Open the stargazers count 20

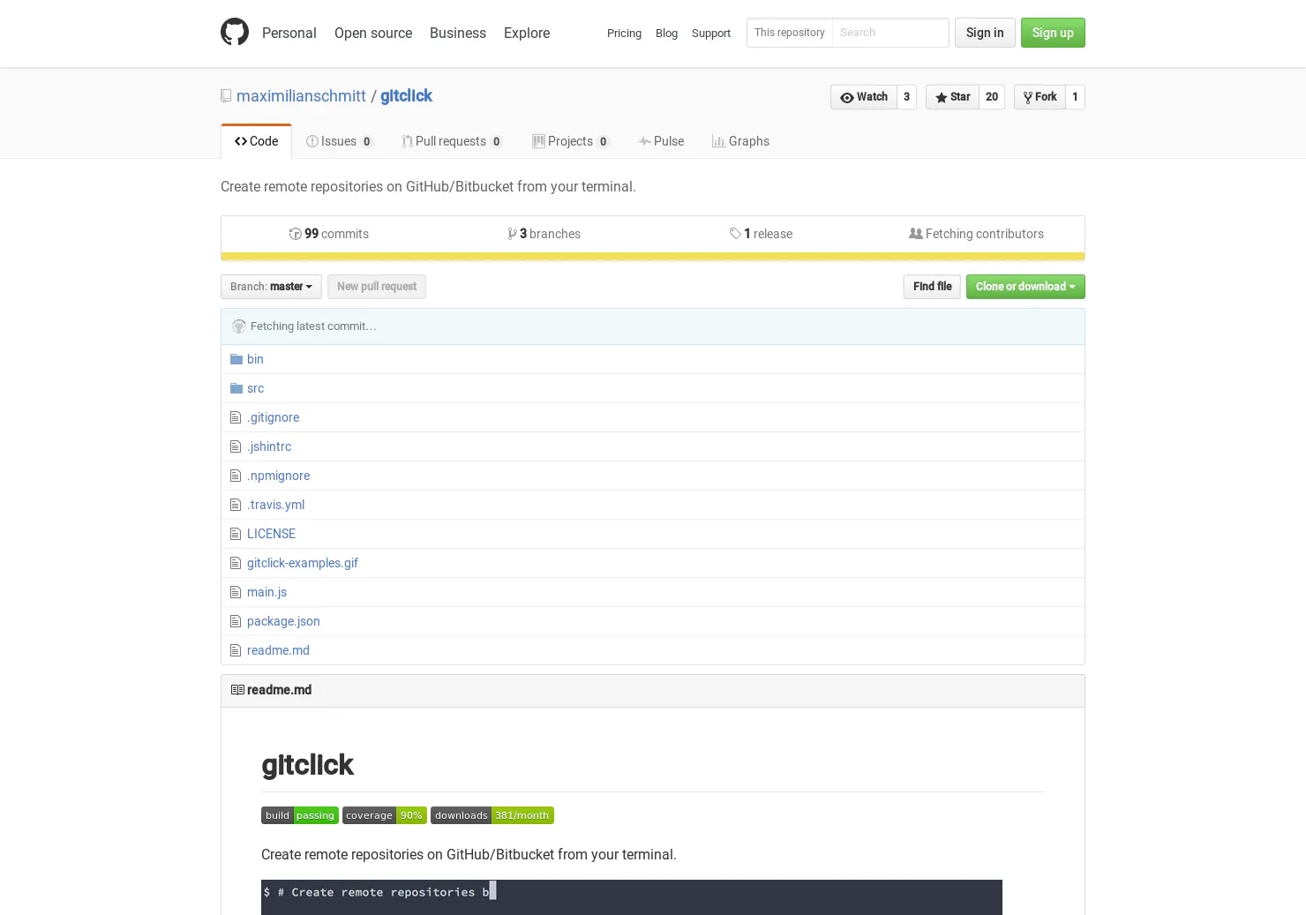pyautogui.click(x=992, y=97)
